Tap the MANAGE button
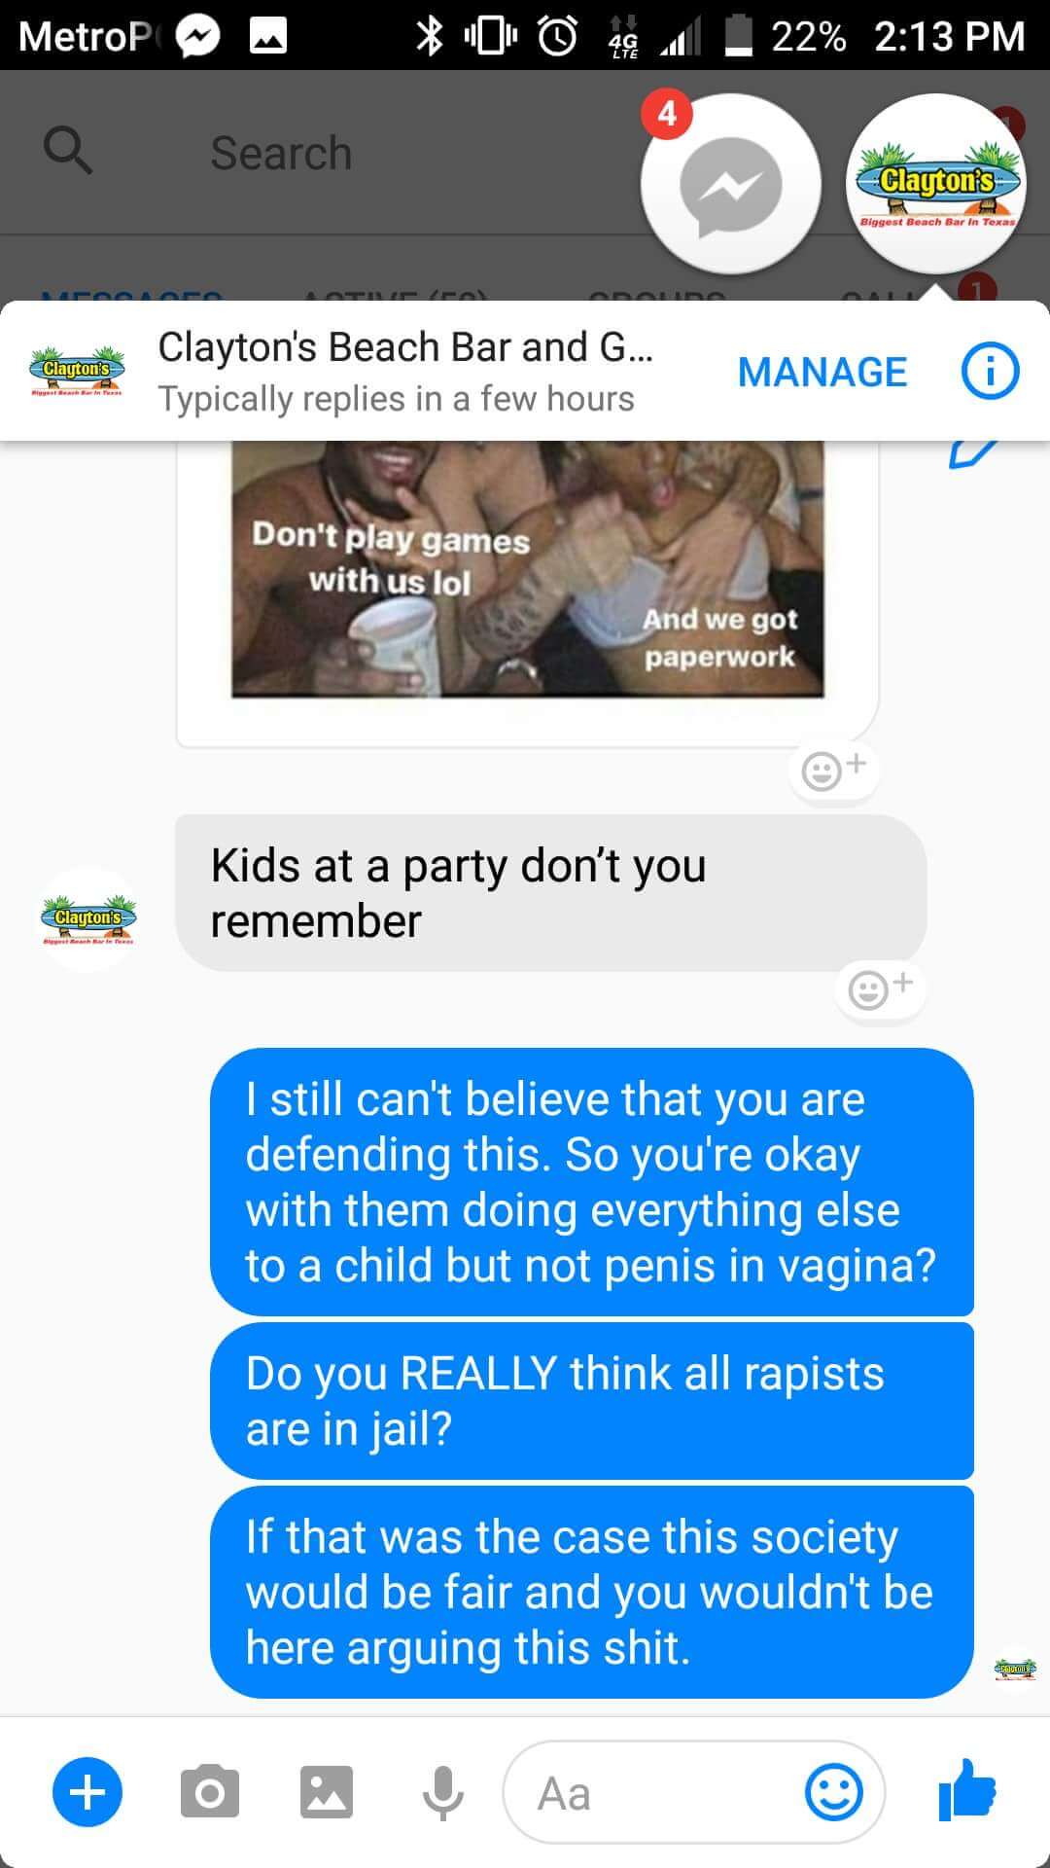Viewport: 1050px width, 1868px height. [x=822, y=372]
